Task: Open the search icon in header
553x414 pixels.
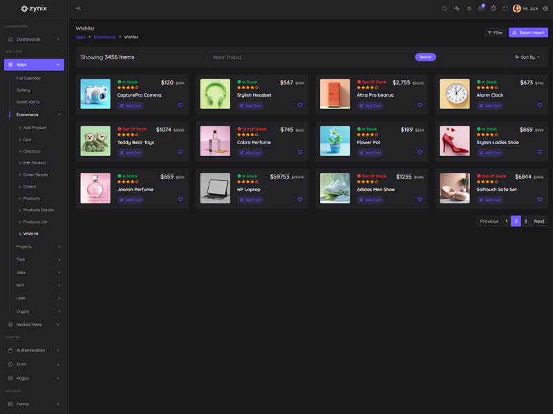Action: click(444, 9)
